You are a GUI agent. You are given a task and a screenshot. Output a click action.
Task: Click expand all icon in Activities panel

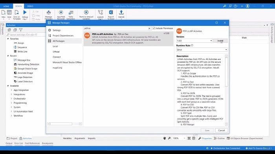(x=9, y=30)
